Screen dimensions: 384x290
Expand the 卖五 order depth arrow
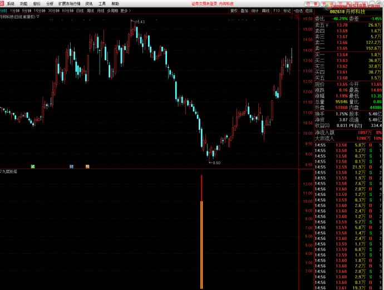[327, 25]
